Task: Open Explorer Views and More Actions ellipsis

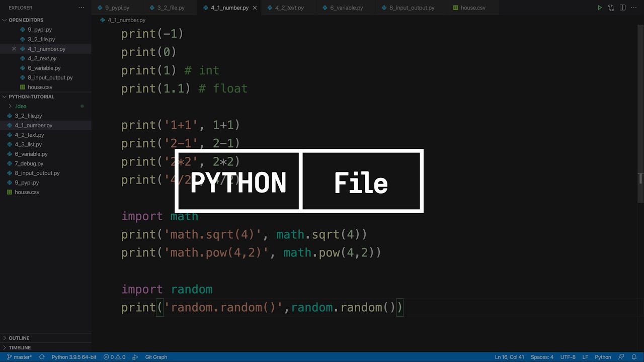Action: point(82,8)
